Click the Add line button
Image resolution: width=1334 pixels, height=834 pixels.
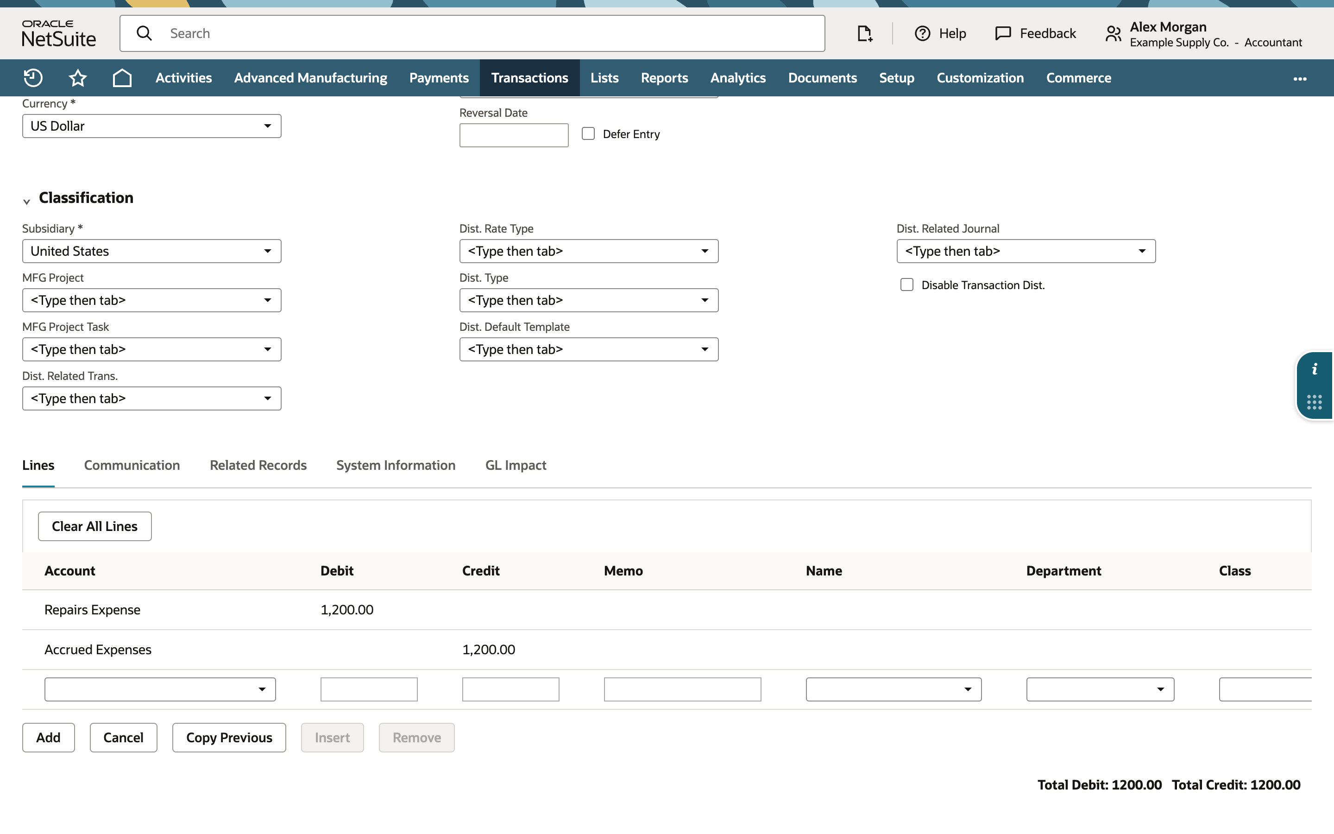(49, 738)
